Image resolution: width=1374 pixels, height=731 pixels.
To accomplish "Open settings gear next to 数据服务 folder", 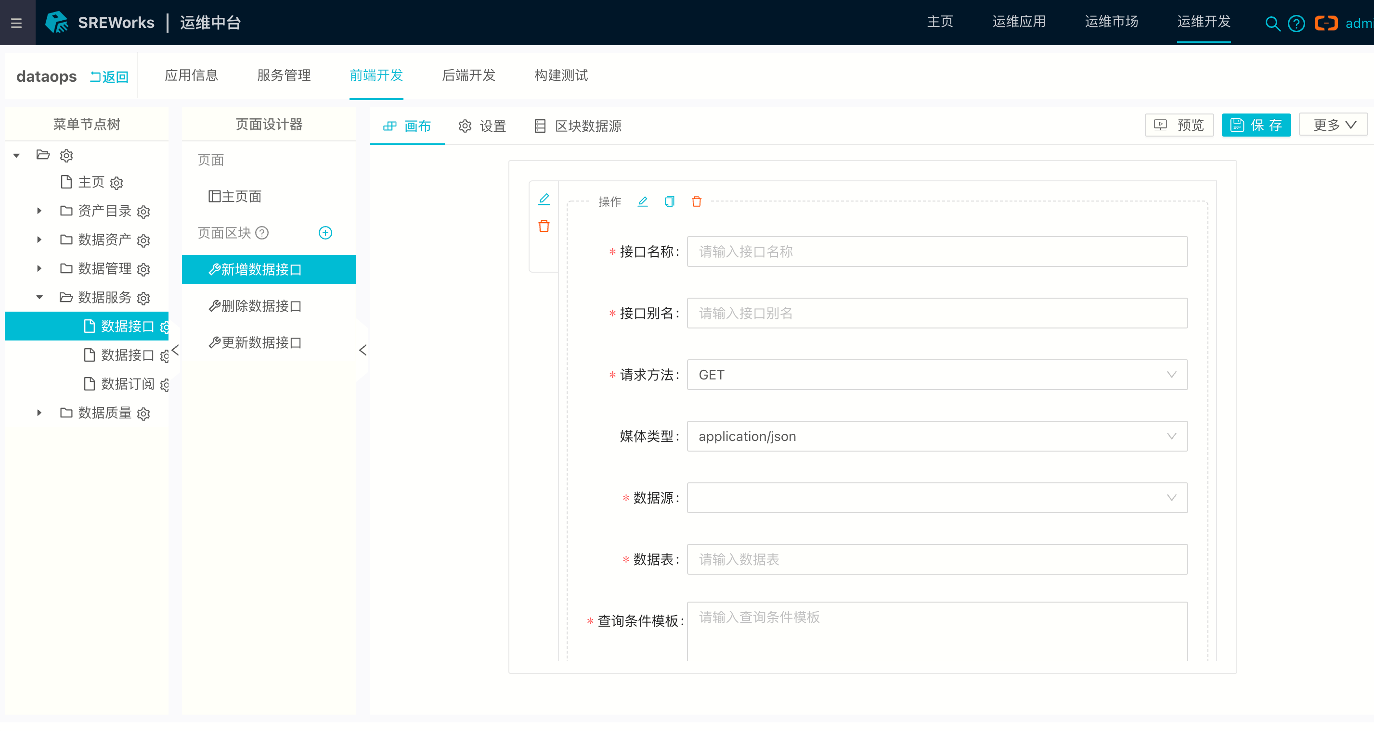I will [x=143, y=298].
